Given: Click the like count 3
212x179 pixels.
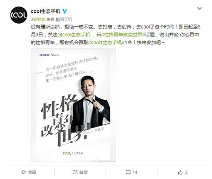Looking at the screenshot, I should [x=186, y=172].
